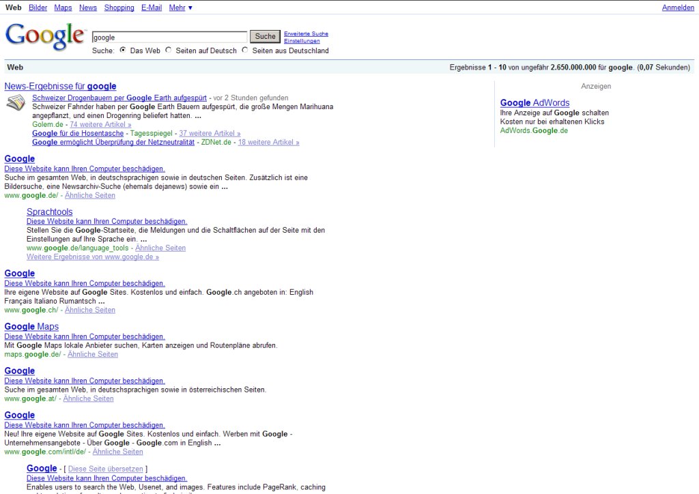Click 'Ähnliche Seiten' for www.google.de/
The height and width of the screenshot is (494, 699).
[90, 196]
